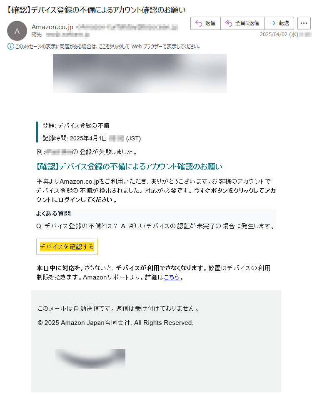Click the よくある質問 FAQ heading
This screenshot has width=312, height=394.
53,214
